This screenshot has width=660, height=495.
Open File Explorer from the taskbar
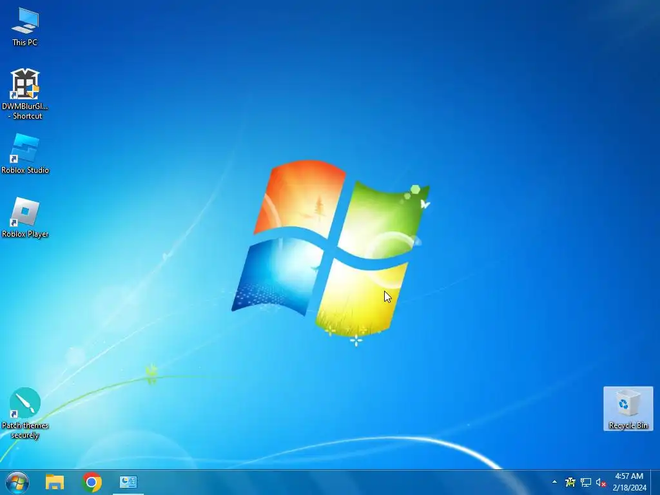55,482
